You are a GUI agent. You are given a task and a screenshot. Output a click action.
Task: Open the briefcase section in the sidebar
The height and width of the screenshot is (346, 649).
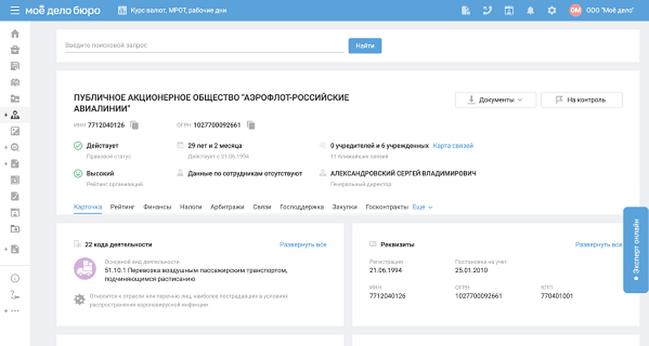click(x=15, y=50)
